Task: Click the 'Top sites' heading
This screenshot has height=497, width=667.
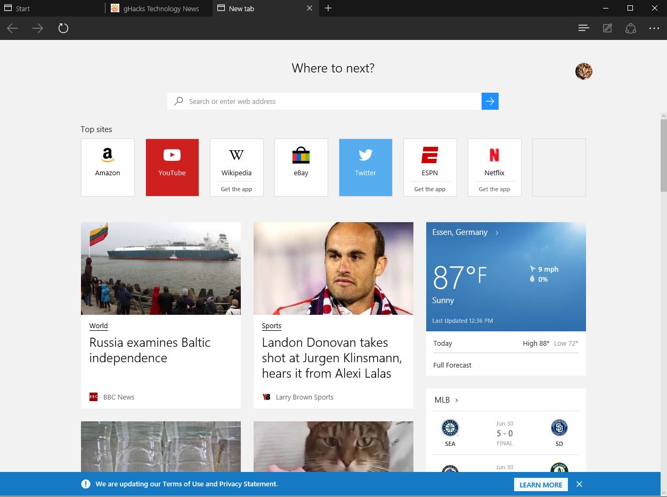Action: [96, 129]
